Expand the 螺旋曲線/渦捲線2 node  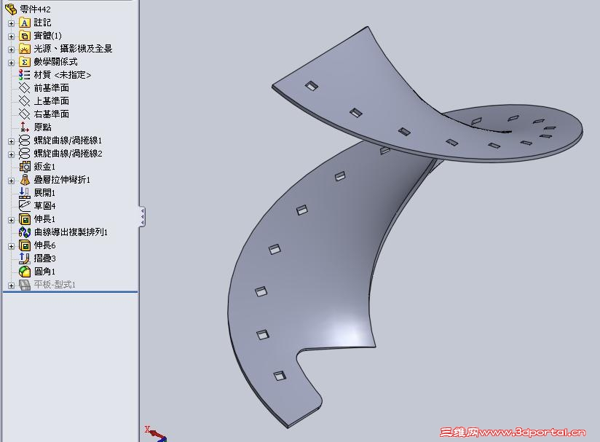tap(11, 154)
